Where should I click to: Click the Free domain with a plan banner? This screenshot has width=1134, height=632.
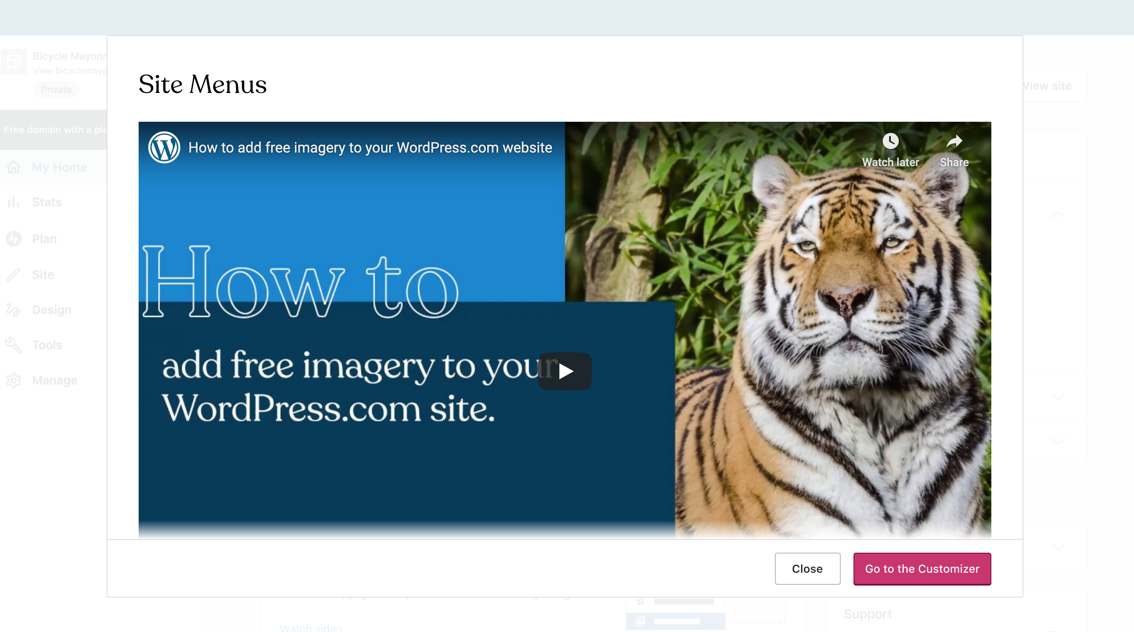(54, 129)
